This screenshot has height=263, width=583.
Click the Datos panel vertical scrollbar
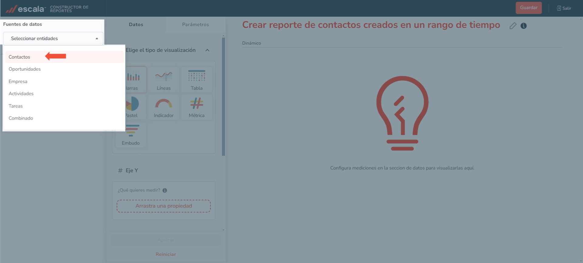(x=223, y=96)
